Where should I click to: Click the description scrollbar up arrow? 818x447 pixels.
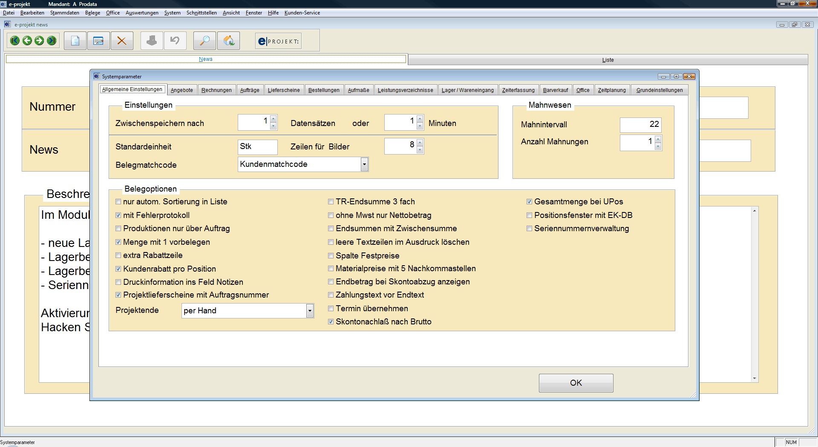click(754, 211)
